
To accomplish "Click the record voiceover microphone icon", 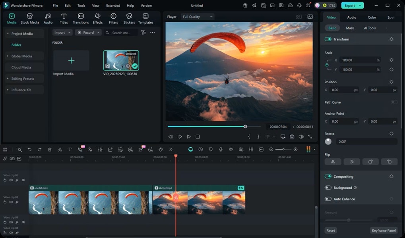I will click(221, 150).
